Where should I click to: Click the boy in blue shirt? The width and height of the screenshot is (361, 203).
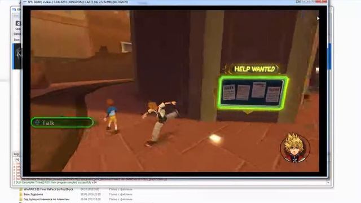click(x=112, y=116)
